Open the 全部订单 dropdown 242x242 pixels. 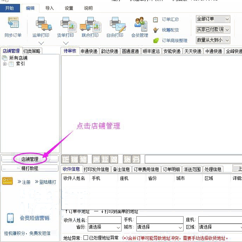(x=213, y=19)
